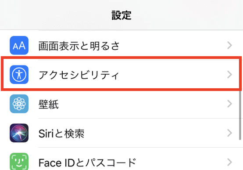Click the chevron beside 壁紙

pos(230,104)
